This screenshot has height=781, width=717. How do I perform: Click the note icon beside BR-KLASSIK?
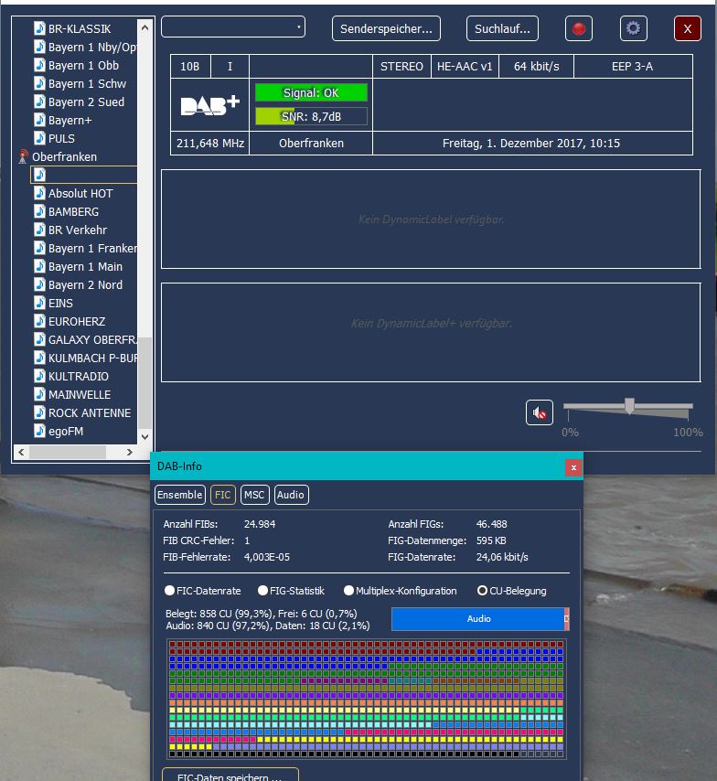tap(39, 28)
